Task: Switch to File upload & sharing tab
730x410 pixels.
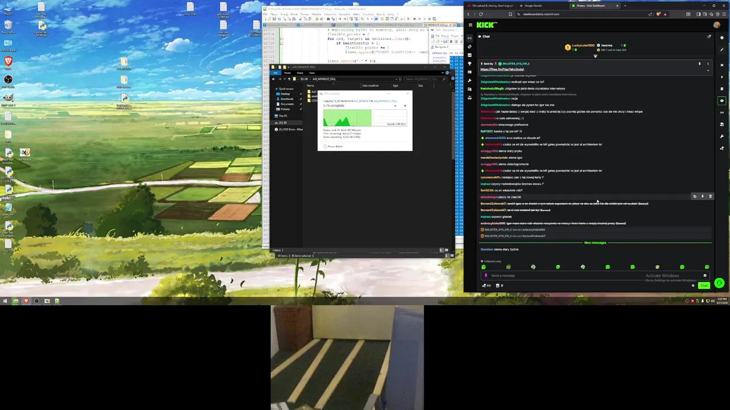Action: tap(490, 6)
